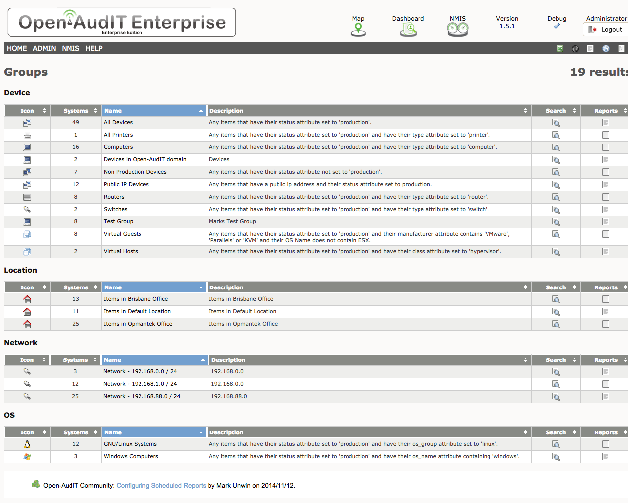This screenshot has width=628, height=503.
Task: Open the Dashboard icon
Action: [x=408, y=30]
